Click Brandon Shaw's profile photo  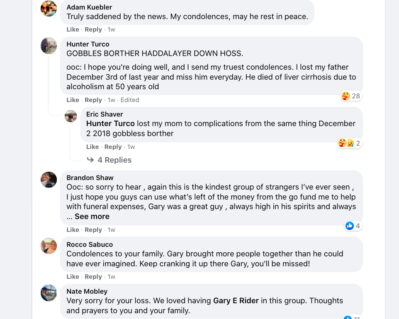(x=49, y=180)
